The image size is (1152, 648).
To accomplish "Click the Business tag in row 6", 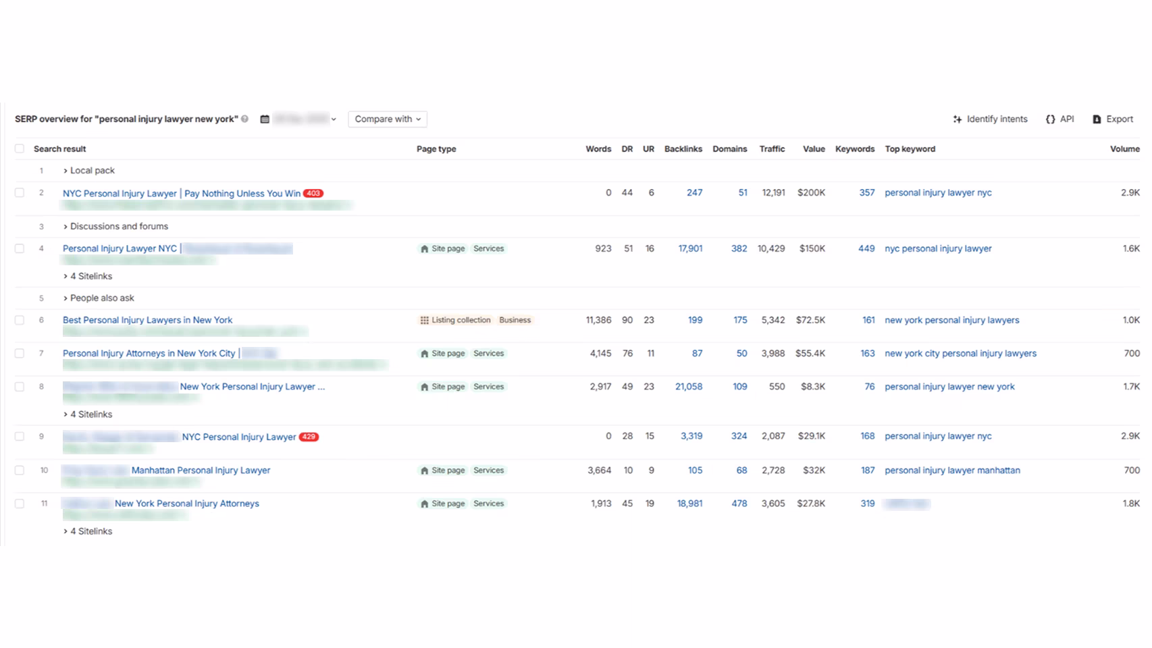I will (515, 320).
